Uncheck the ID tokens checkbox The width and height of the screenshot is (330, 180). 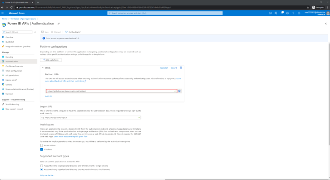point(42,149)
